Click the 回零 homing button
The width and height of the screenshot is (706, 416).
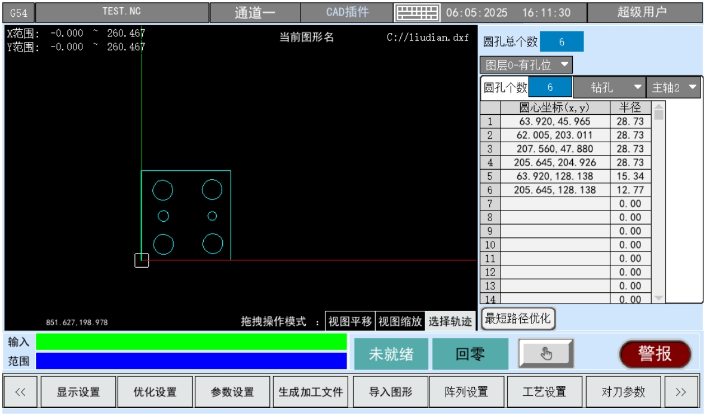click(x=470, y=354)
